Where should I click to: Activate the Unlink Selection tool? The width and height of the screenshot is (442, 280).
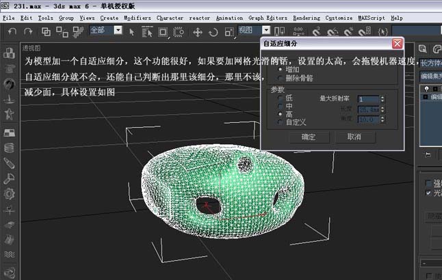coord(62,32)
